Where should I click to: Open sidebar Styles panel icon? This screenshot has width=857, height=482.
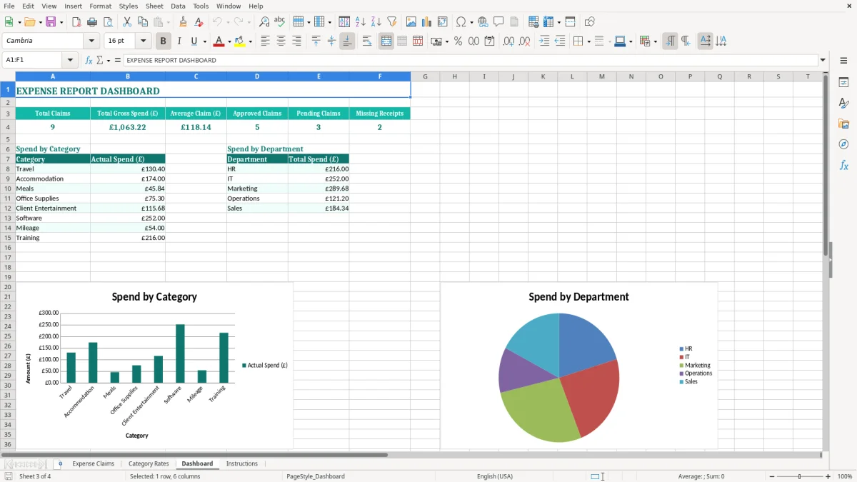coord(843,104)
